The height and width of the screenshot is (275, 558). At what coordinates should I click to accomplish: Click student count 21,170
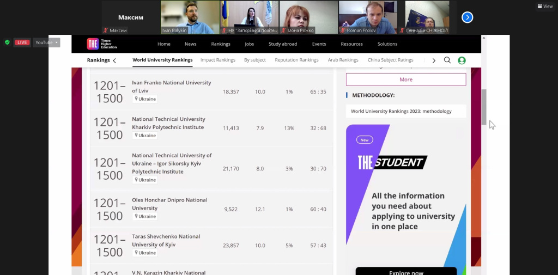point(231,169)
